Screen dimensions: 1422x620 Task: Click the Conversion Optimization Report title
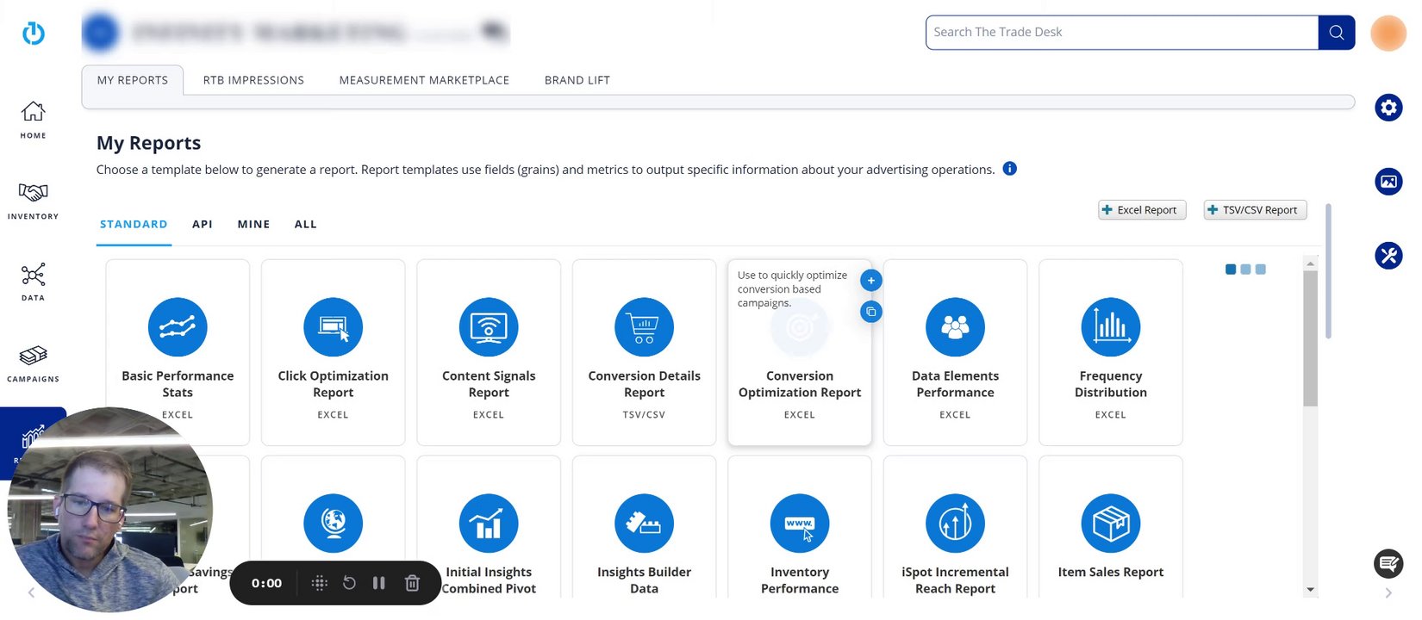pos(800,384)
